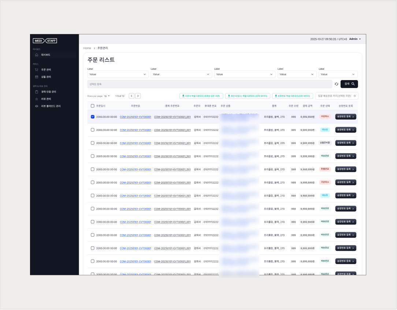Click the eye icon for 리뷰 블라인드 관리
397x310 pixels.
click(x=37, y=106)
